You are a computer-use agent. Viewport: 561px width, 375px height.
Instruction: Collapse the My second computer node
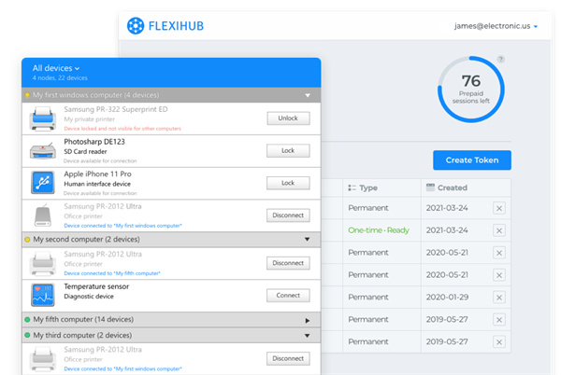[307, 239]
